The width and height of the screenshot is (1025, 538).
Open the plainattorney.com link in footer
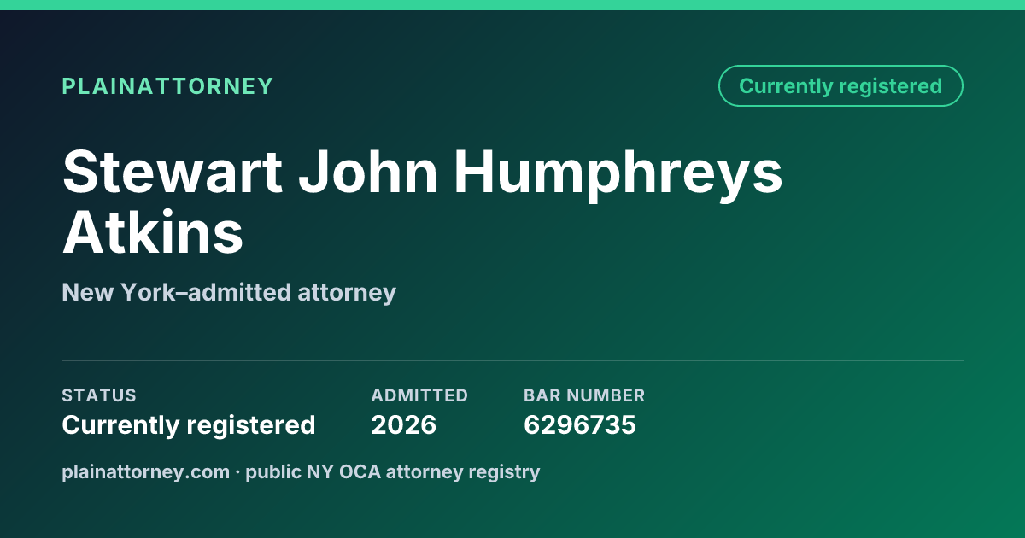coord(145,471)
